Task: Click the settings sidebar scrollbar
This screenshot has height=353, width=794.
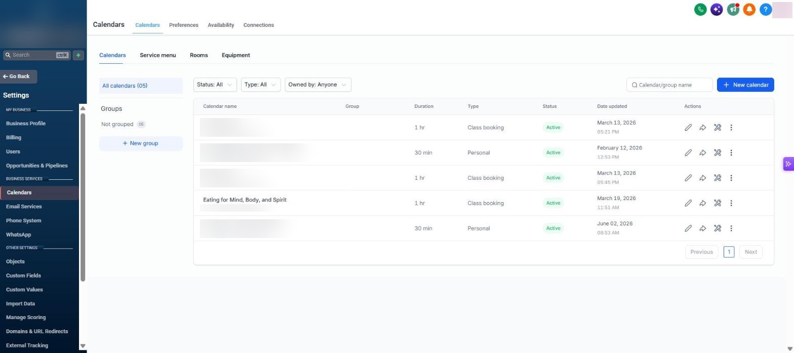Action: [x=83, y=197]
